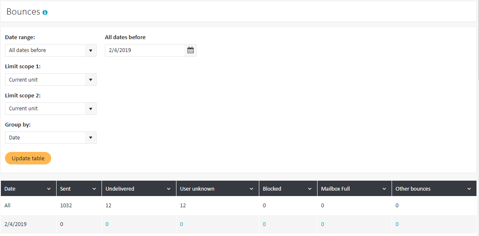479x236 pixels.
Task: Click the Blocked column sort chevron
Action: pyautogui.click(x=310, y=189)
